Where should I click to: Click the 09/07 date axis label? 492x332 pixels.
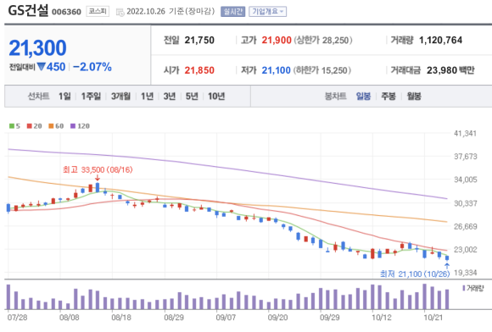tap(226, 318)
